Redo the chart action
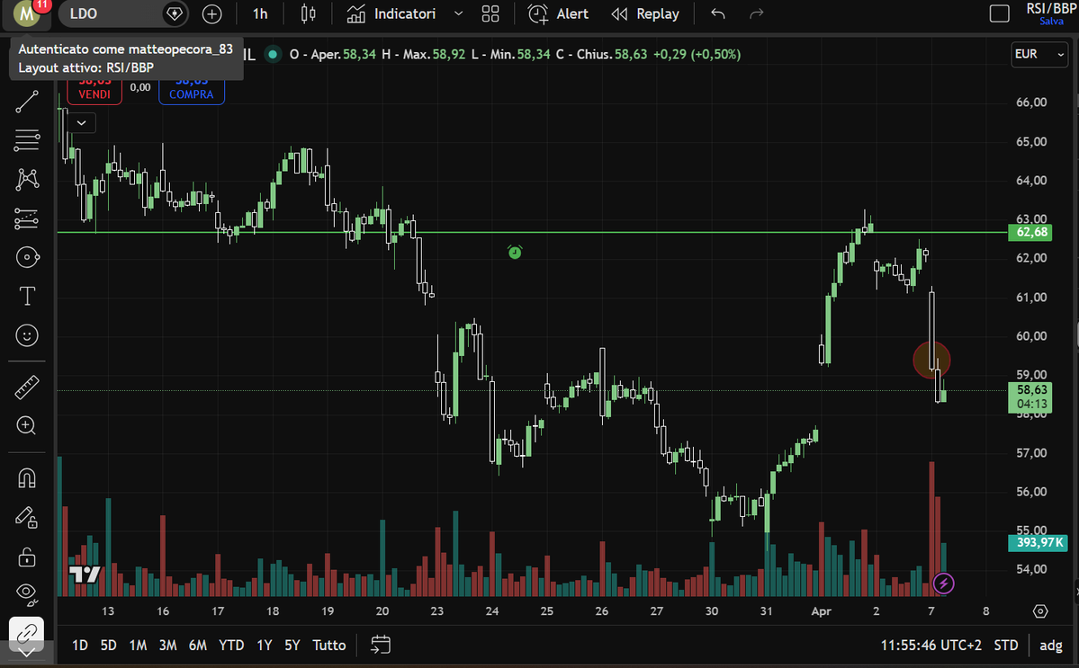 click(x=756, y=13)
